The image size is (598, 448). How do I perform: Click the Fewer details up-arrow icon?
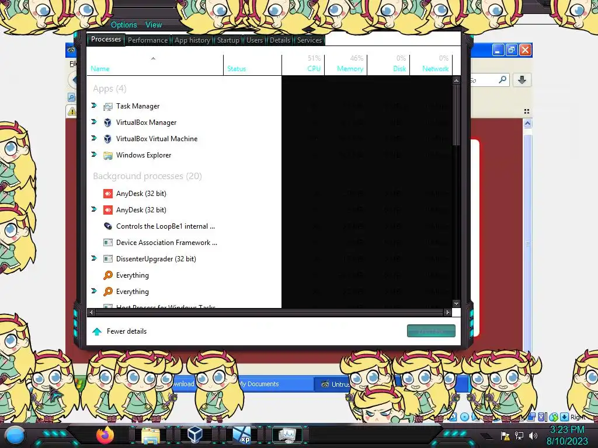tap(97, 331)
